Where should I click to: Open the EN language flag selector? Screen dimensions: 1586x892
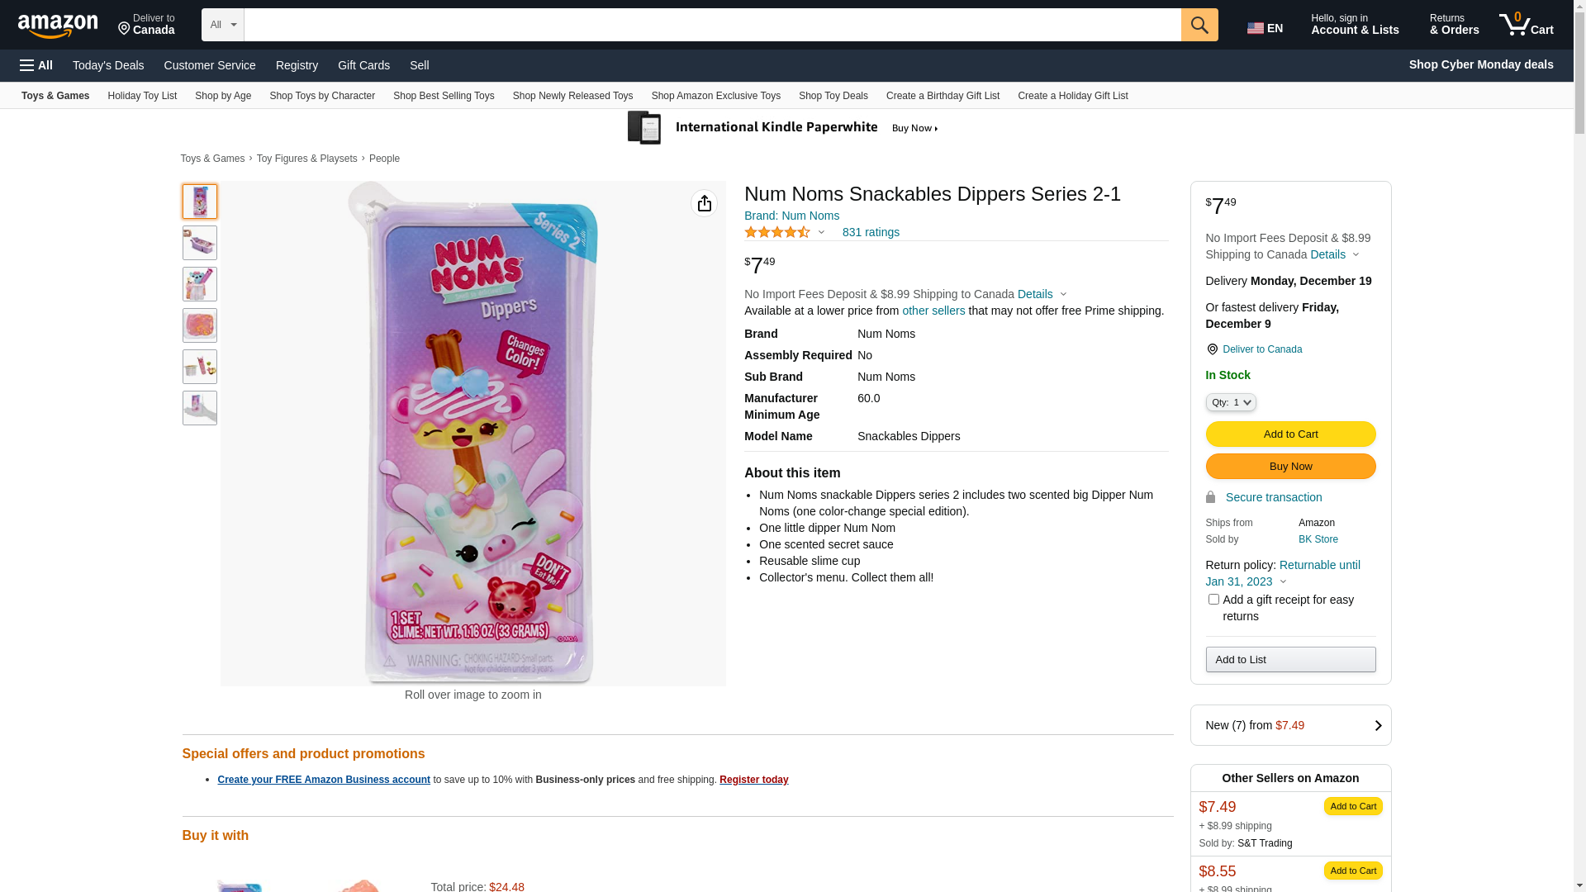1265,28
